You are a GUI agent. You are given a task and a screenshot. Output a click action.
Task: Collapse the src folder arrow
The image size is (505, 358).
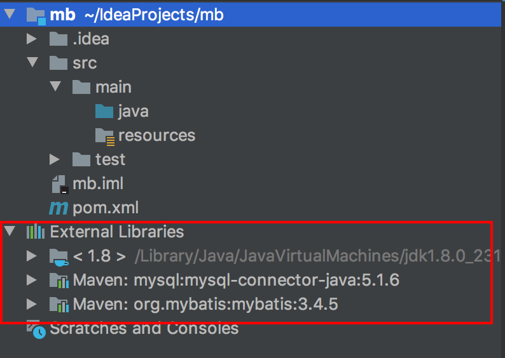coord(32,63)
